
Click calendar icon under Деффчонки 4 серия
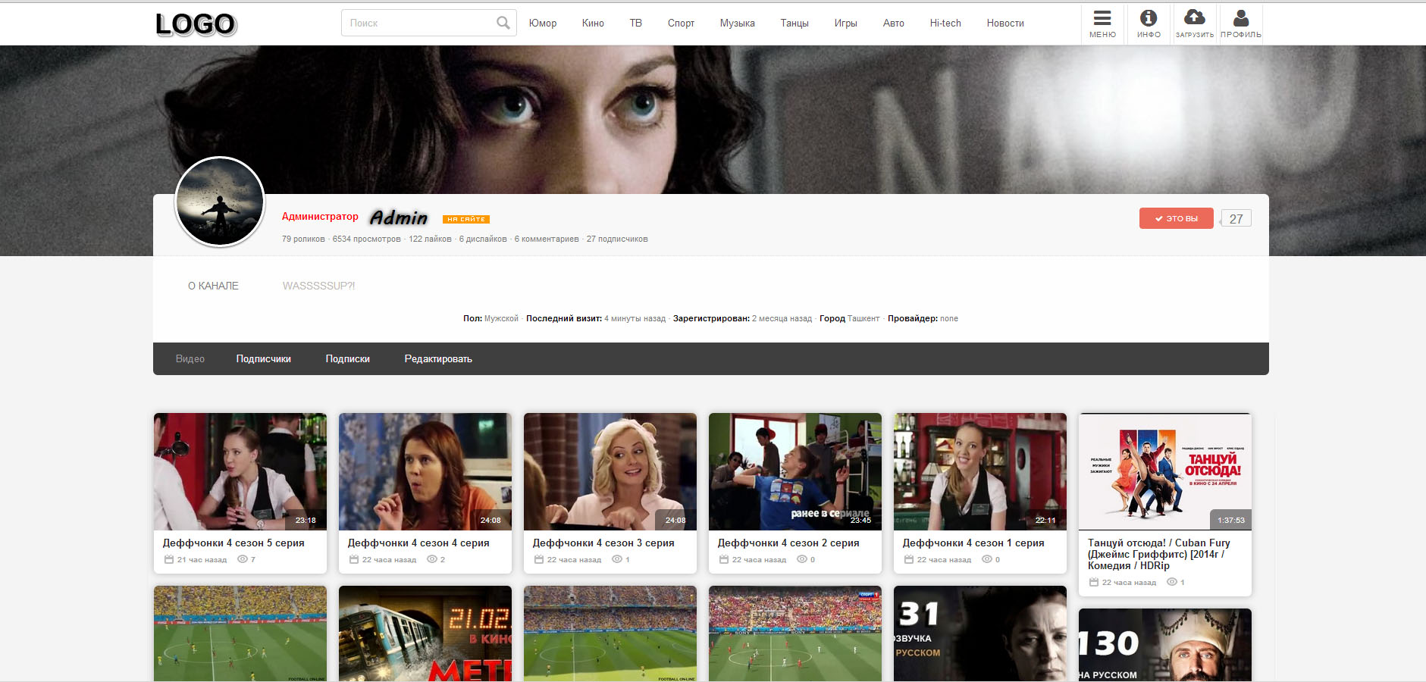tap(354, 559)
